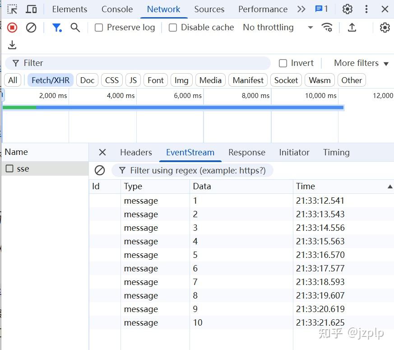394x350 pixels.
Task: Tick the Invert filter checkbox
Action: [x=283, y=63]
